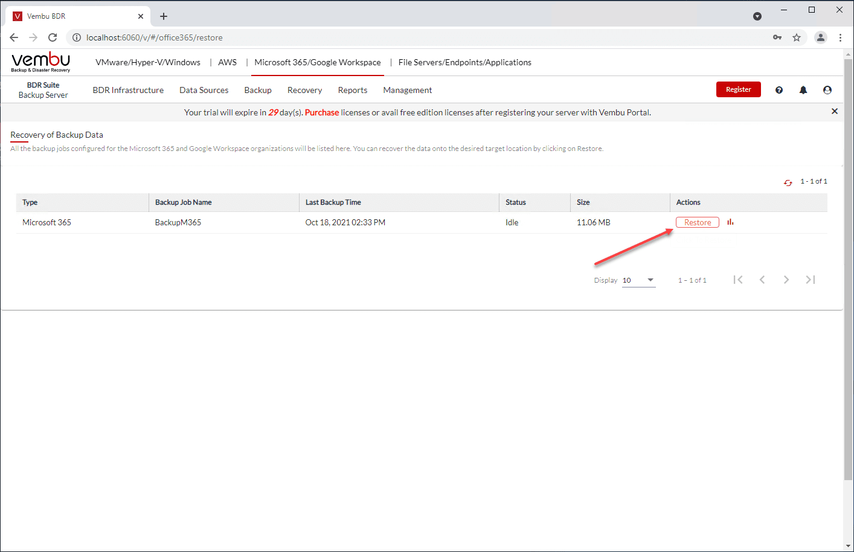Viewport: 854px width, 552px height.
Task: Open the Backup menu
Action: point(258,90)
